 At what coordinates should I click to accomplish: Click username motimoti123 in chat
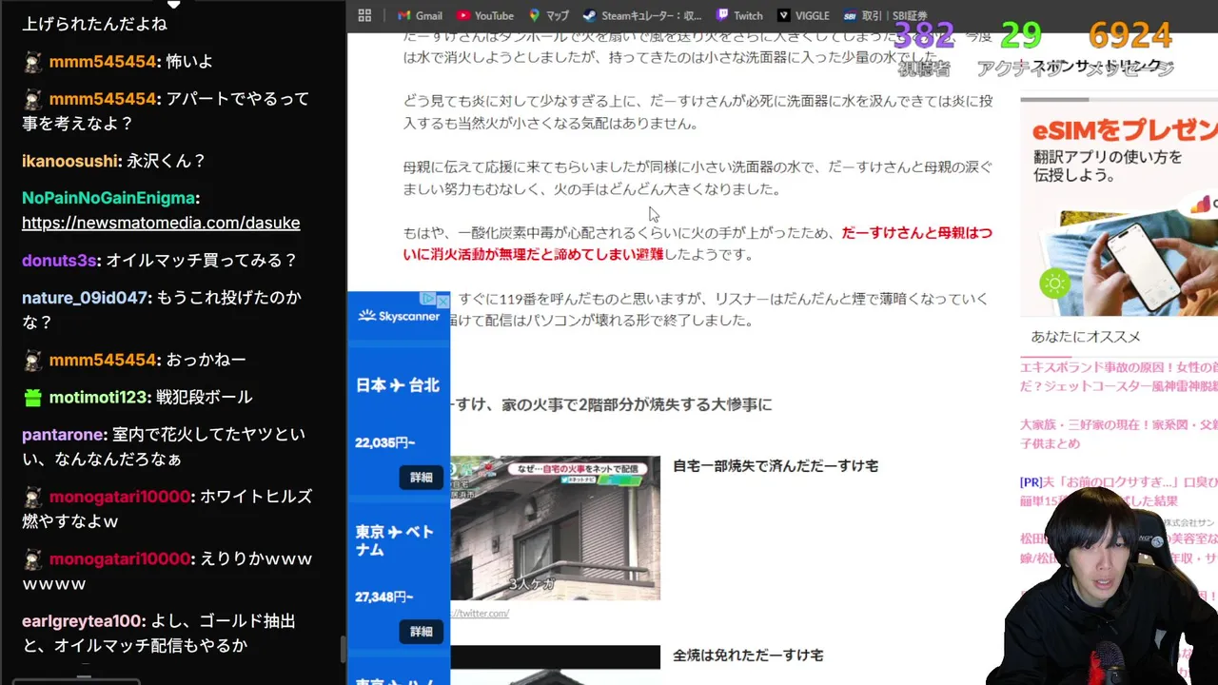tap(98, 398)
